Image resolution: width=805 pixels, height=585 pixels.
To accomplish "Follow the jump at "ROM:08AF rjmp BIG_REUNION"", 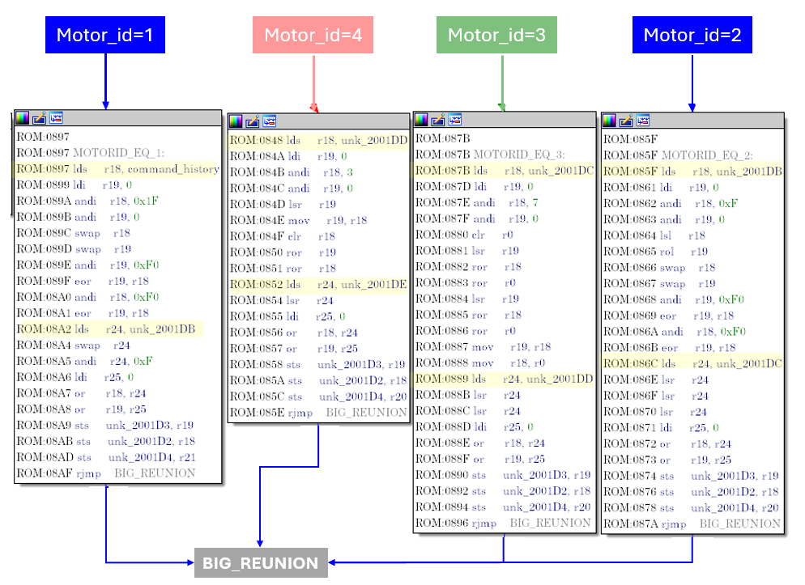I will [x=106, y=473].
